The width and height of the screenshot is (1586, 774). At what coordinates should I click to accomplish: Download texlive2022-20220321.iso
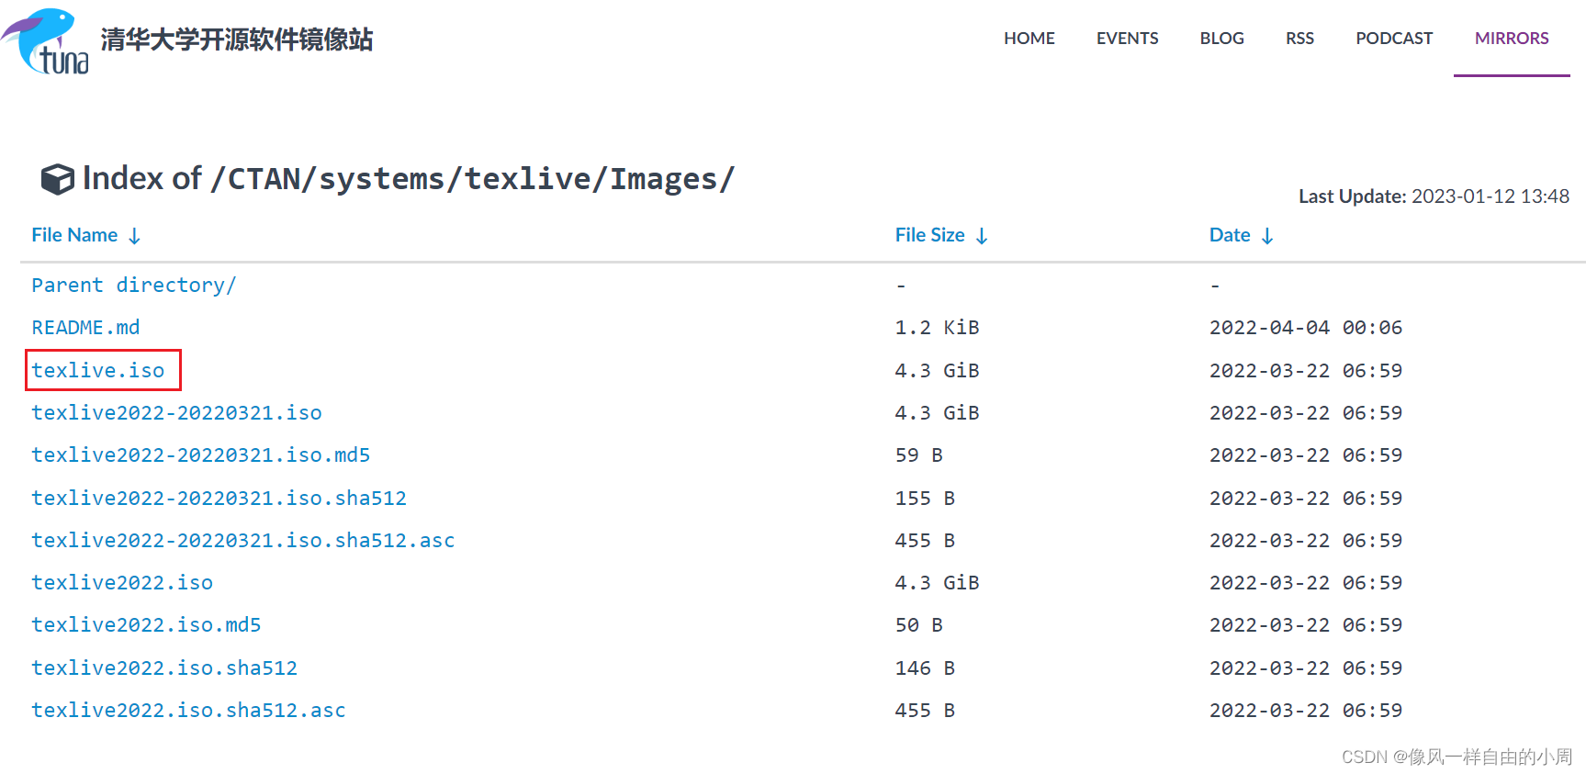176,413
